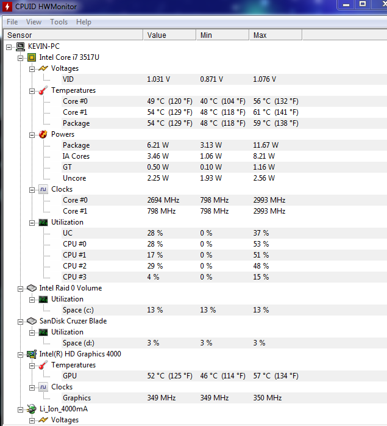Maximize the HWMonitor window
The image size is (387, 426).
[x=363, y=4]
